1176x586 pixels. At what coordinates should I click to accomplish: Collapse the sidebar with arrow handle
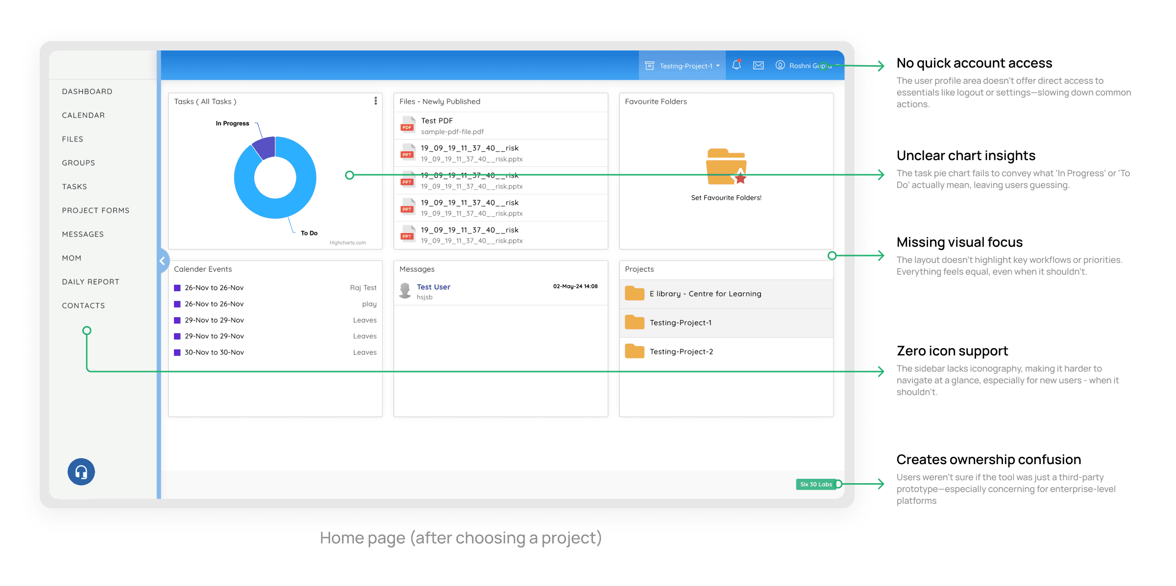[162, 261]
